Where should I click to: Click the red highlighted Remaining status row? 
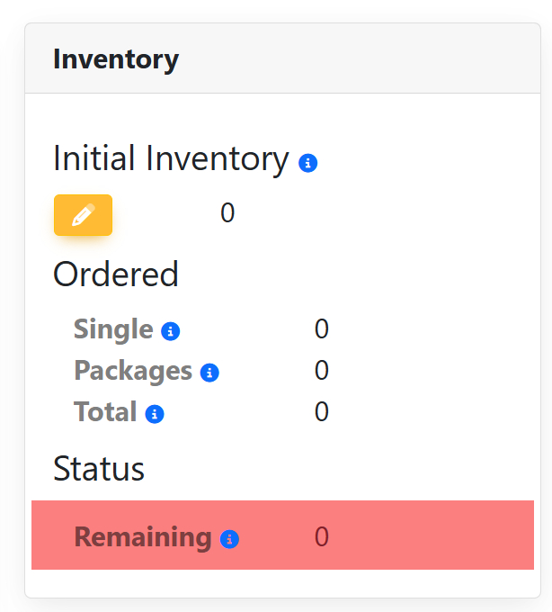[423, 535]
